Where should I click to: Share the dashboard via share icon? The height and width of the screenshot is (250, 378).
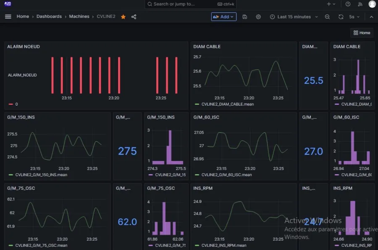[x=134, y=17]
